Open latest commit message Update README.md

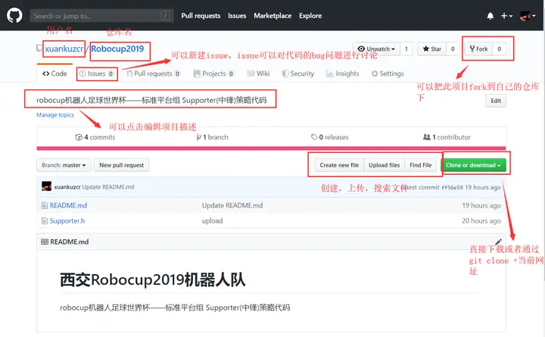tap(108, 187)
